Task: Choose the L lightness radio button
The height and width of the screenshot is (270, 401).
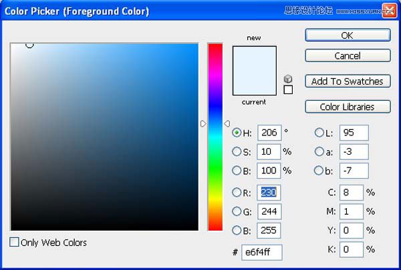Action: (319, 133)
